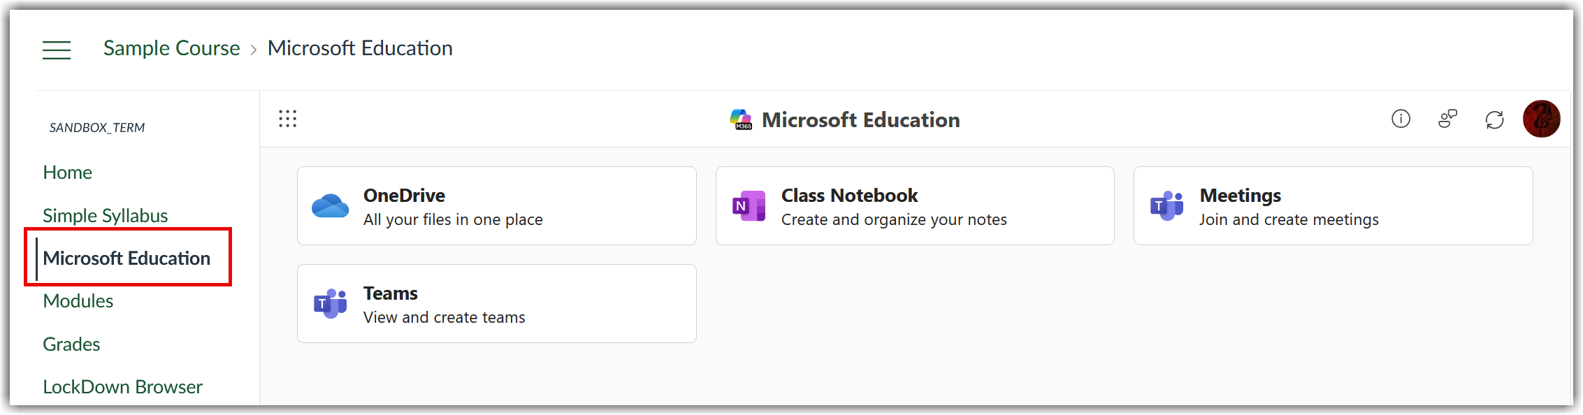
Task: Open the Sample Course breadcrumb link
Action: tap(171, 48)
